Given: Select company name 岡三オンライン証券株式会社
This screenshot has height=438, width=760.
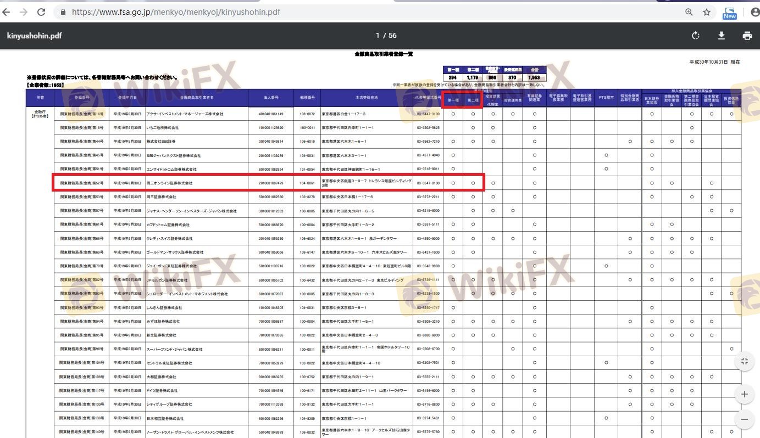Looking at the screenshot, I should [x=169, y=183].
